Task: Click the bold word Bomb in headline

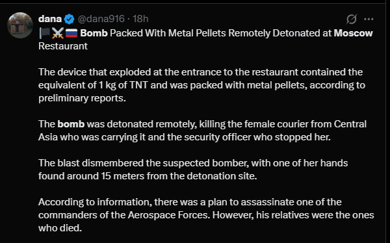Action: tap(94, 33)
